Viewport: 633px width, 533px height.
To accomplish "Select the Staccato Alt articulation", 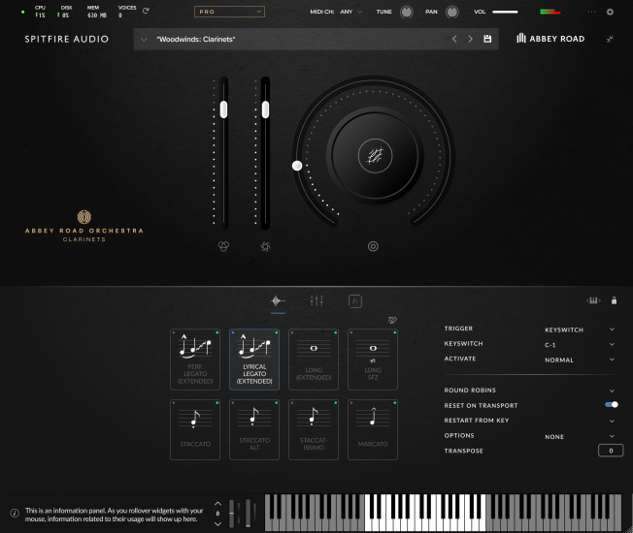I will click(254, 430).
